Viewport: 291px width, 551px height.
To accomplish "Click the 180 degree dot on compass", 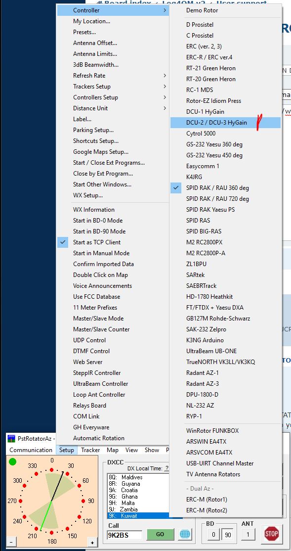I will (x=51, y=533).
